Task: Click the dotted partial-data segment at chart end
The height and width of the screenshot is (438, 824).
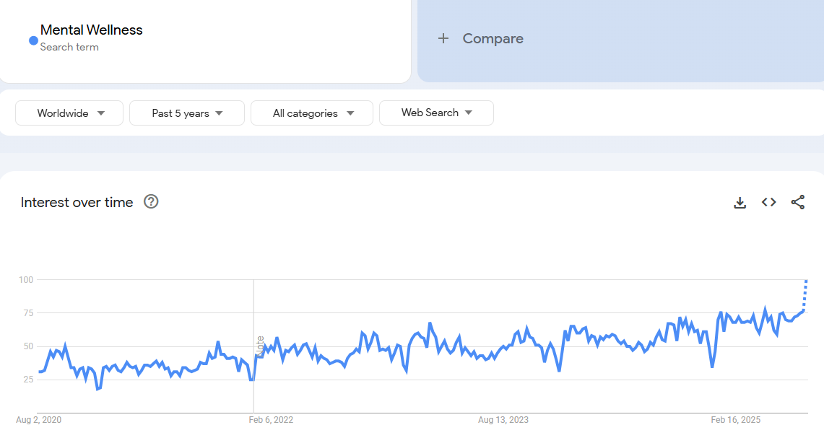Action: pyautogui.click(x=805, y=294)
